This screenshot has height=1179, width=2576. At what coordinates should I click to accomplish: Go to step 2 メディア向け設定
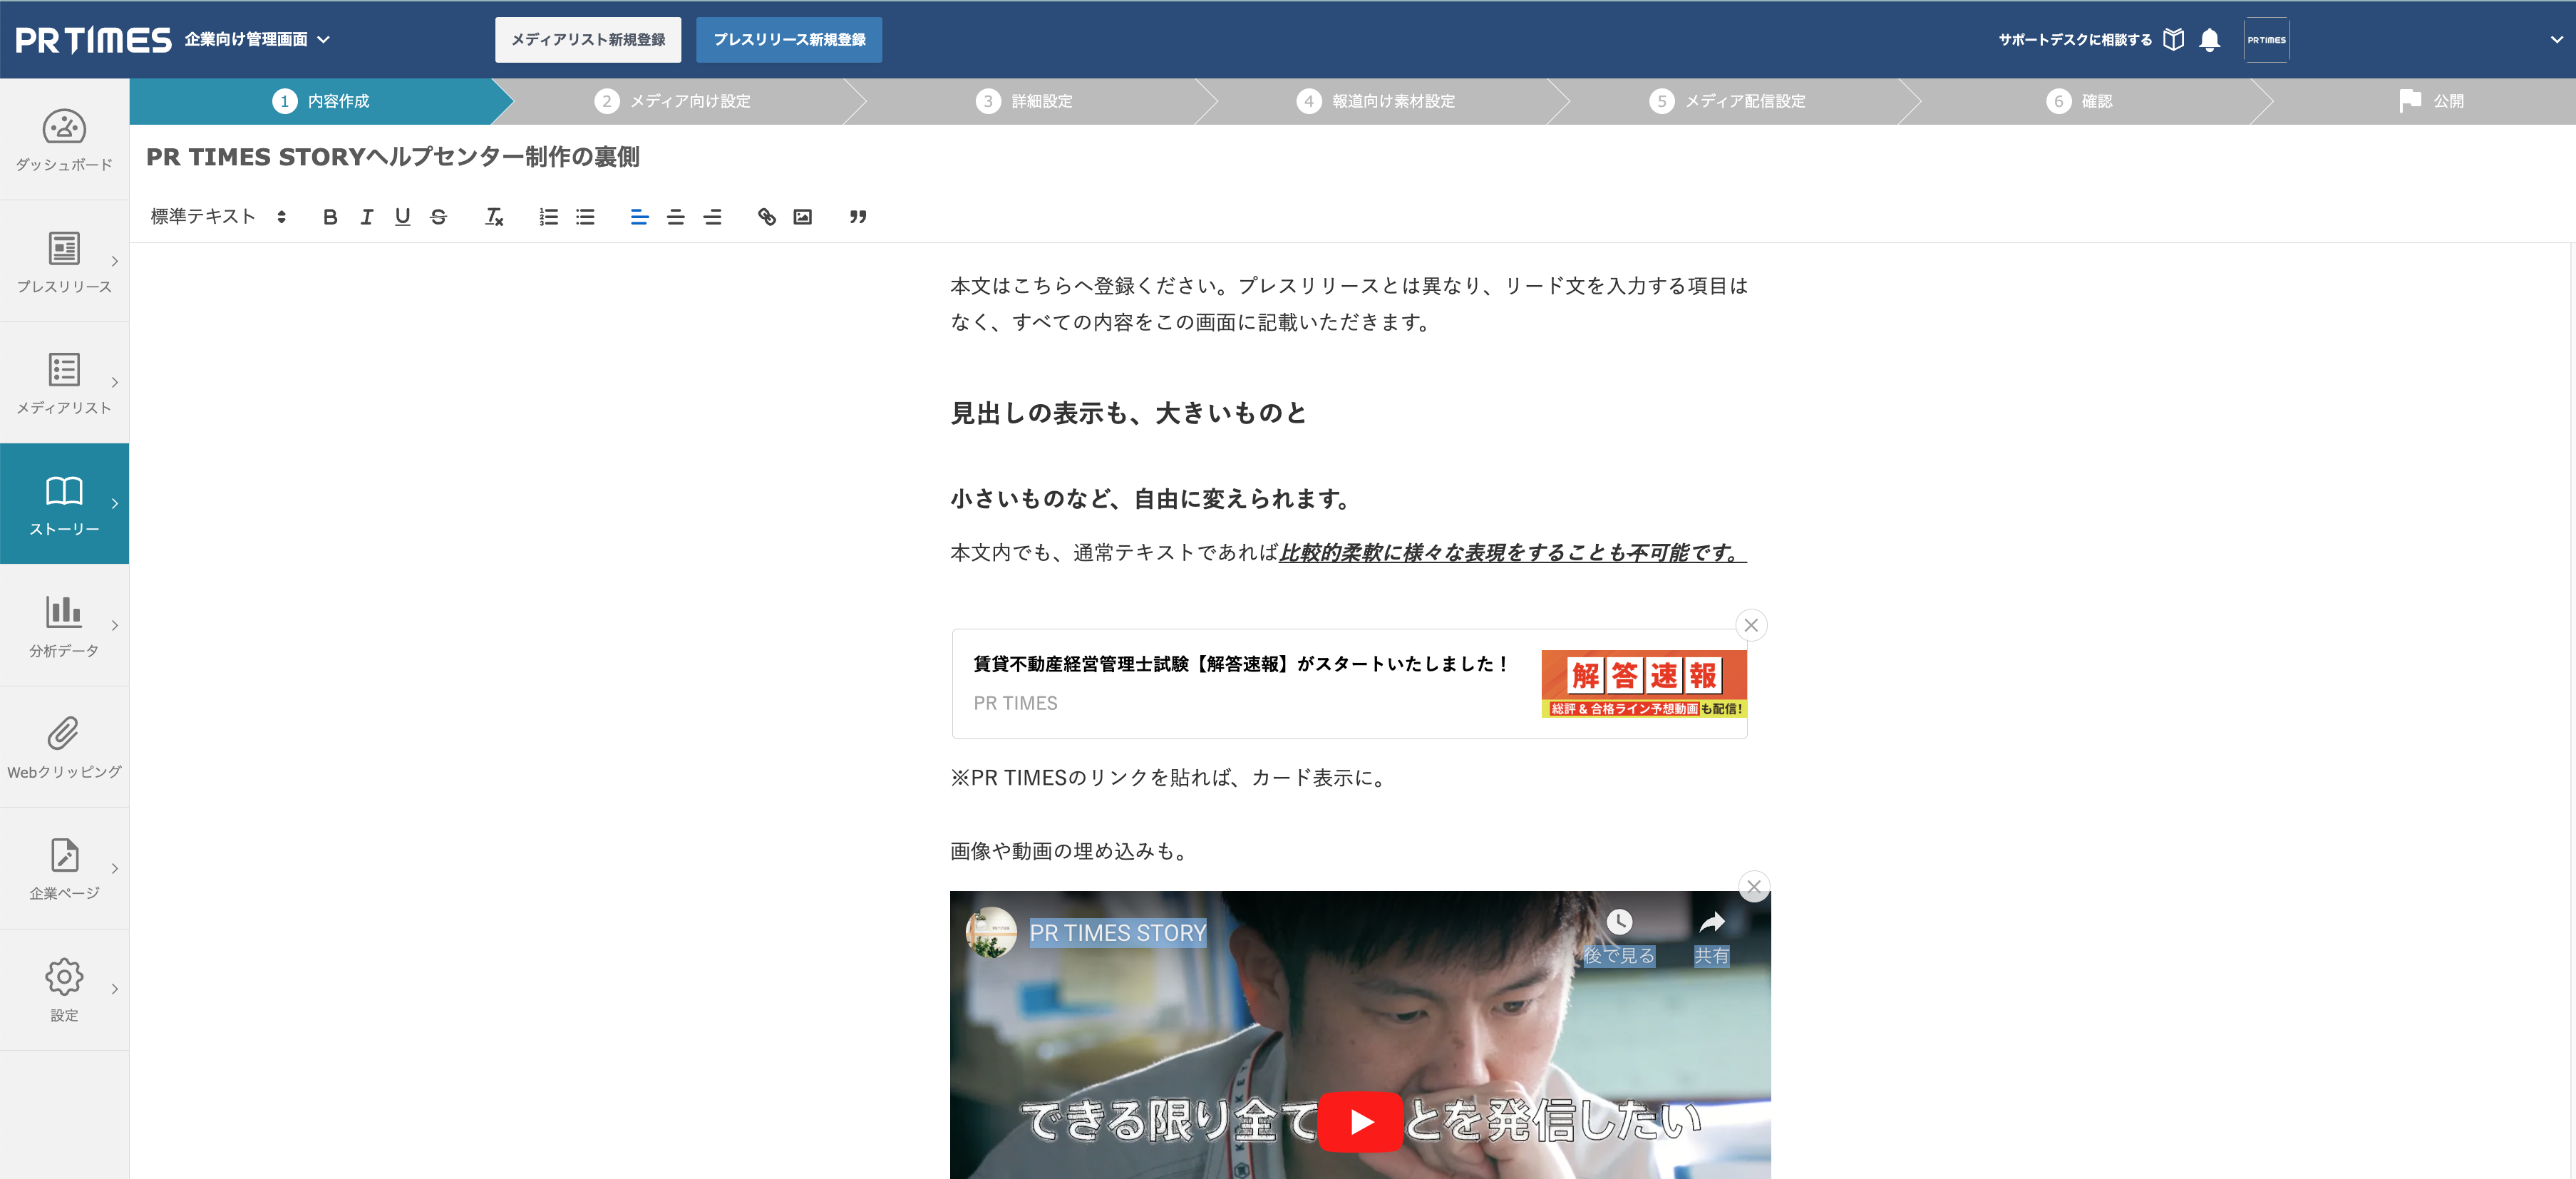[672, 101]
